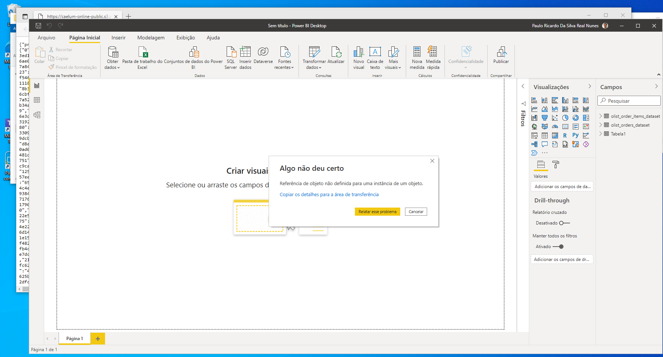Import from SQL Server
This screenshot has width=663, height=357.
tap(231, 58)
